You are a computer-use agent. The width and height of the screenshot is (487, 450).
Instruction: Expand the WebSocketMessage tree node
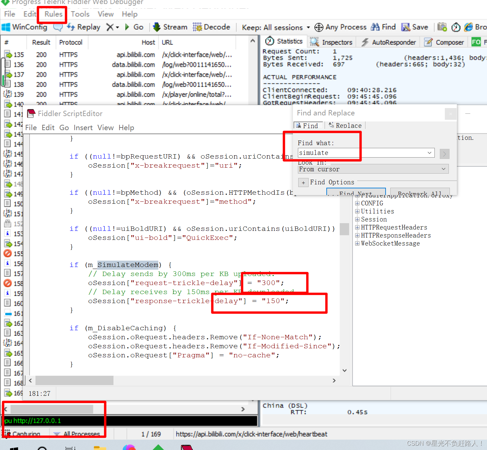357,244
